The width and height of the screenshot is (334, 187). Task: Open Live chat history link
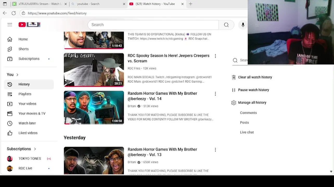(247, 132)
